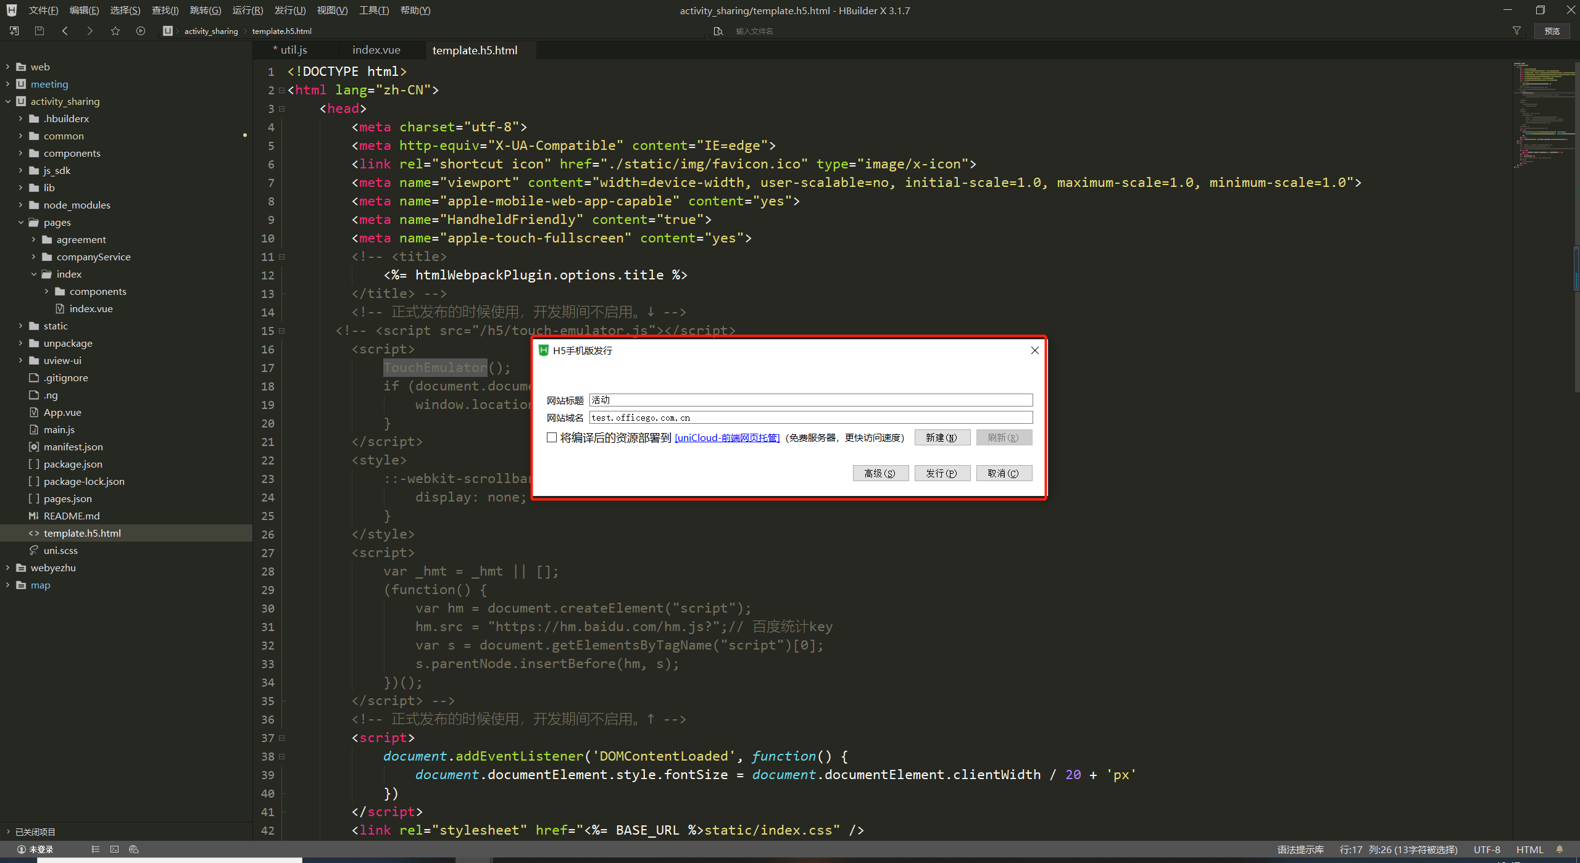1580x863 pixels.
Task: Open the 发行(U) menu
Action: 289,10
